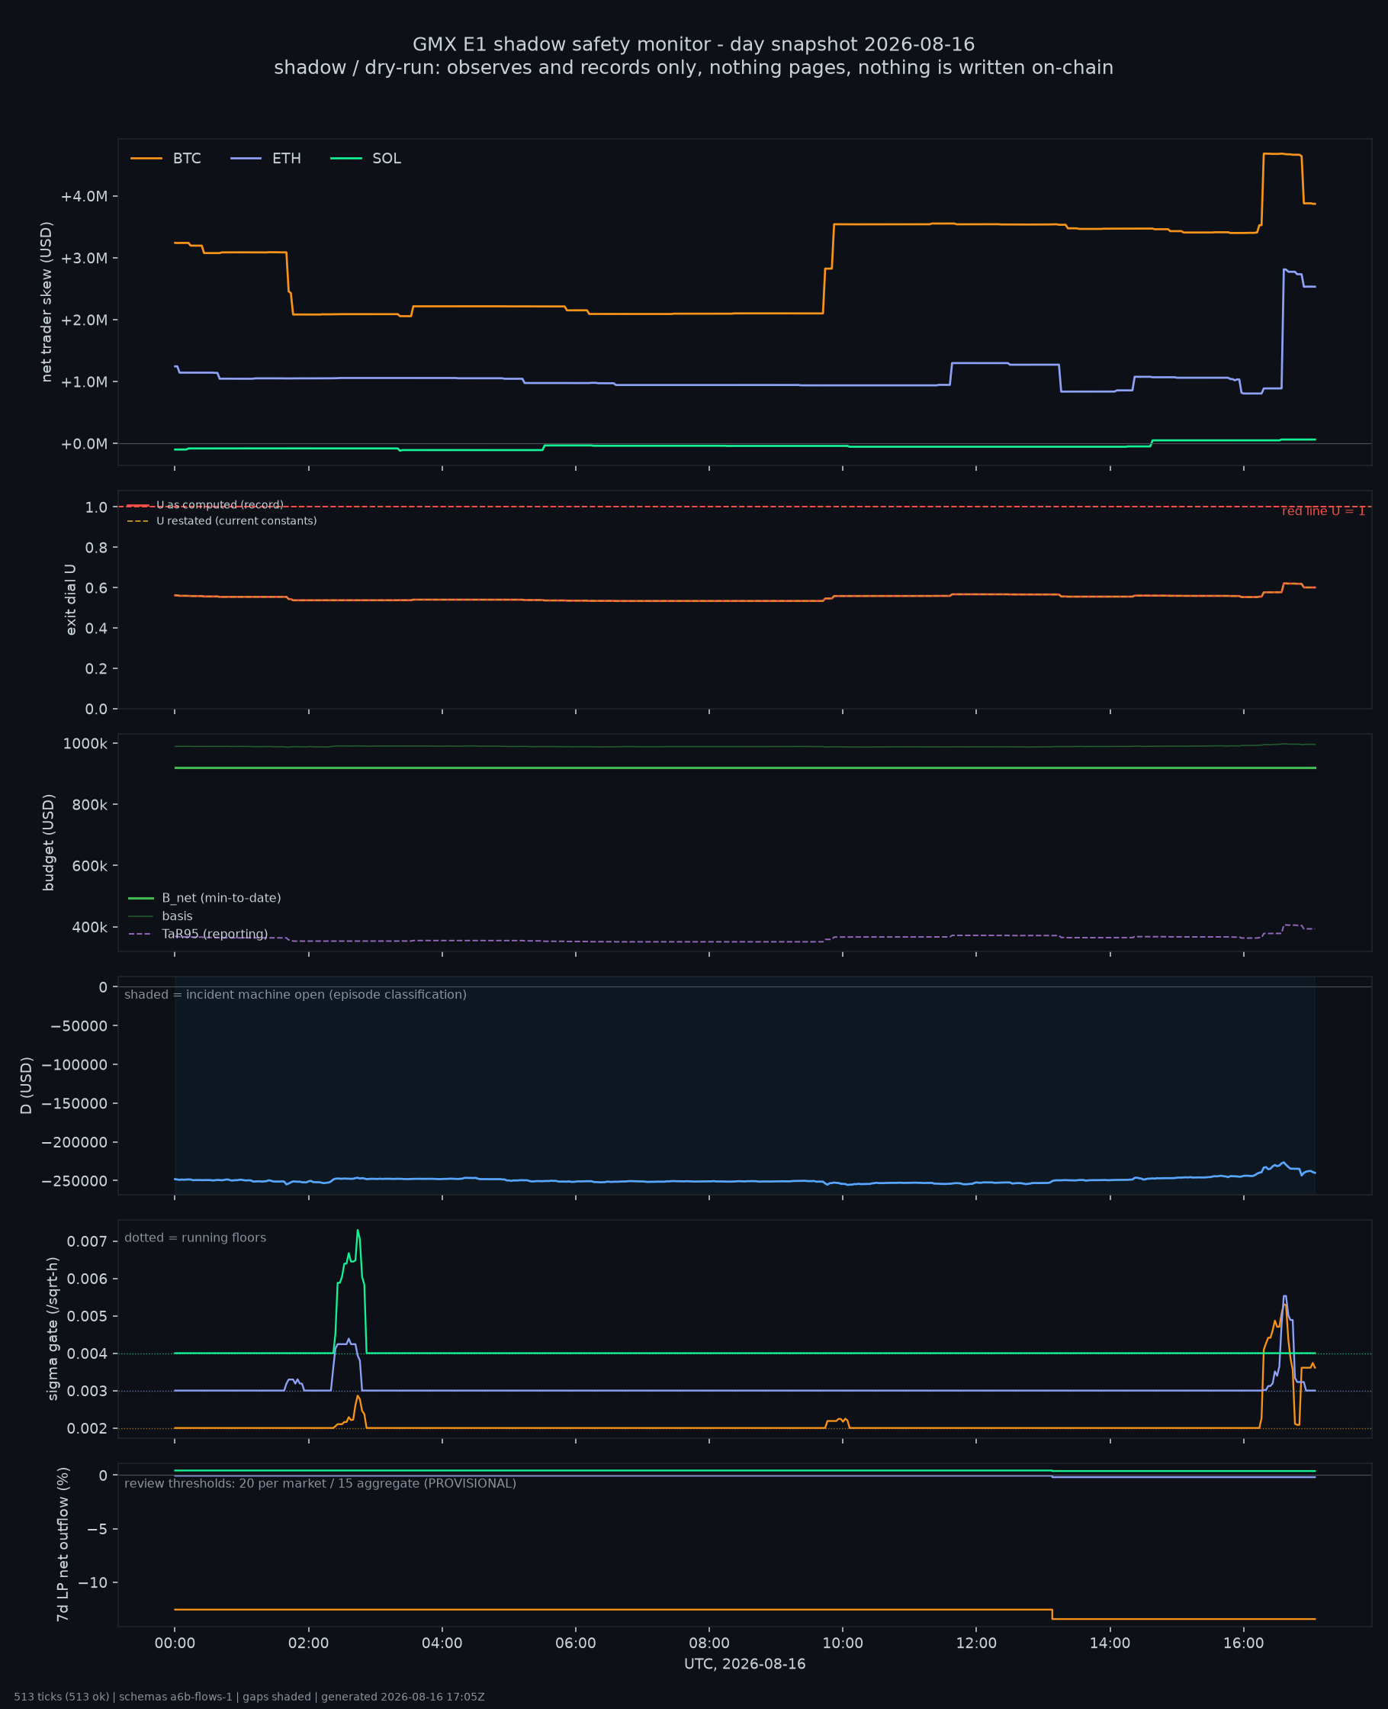This screenshot has width=1388, height=1709.
Task: Click the "04:00" time axis tick
Action: 442,1643
